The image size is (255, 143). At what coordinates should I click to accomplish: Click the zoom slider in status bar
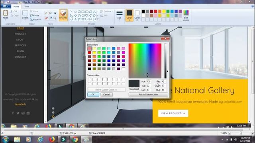point(241,133)
